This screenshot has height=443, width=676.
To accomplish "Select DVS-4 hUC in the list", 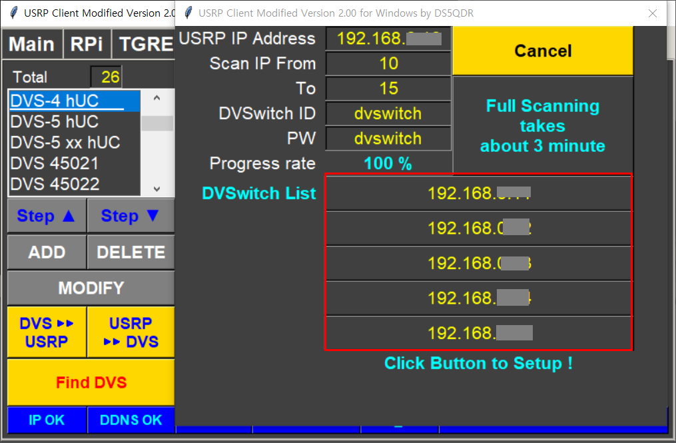I will tap(75, 101).
